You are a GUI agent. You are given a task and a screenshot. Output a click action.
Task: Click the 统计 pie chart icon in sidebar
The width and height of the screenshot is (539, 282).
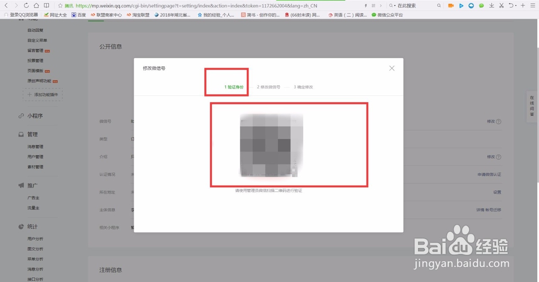point(21,226)
